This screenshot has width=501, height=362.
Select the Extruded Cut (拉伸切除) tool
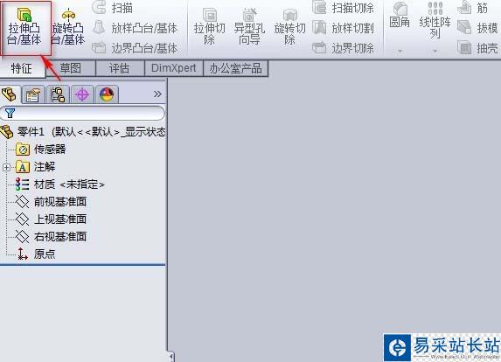(210, 27)
